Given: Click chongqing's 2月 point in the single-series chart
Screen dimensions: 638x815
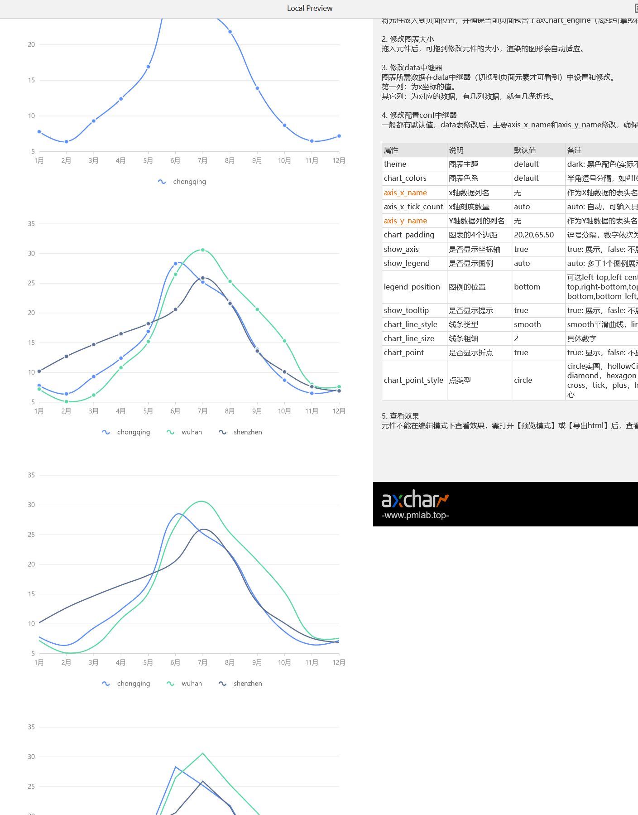Looking at the screenshot, I should [67, 142].
